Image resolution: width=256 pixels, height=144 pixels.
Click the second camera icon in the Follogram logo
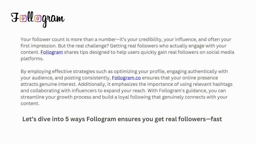pos(38,18)
